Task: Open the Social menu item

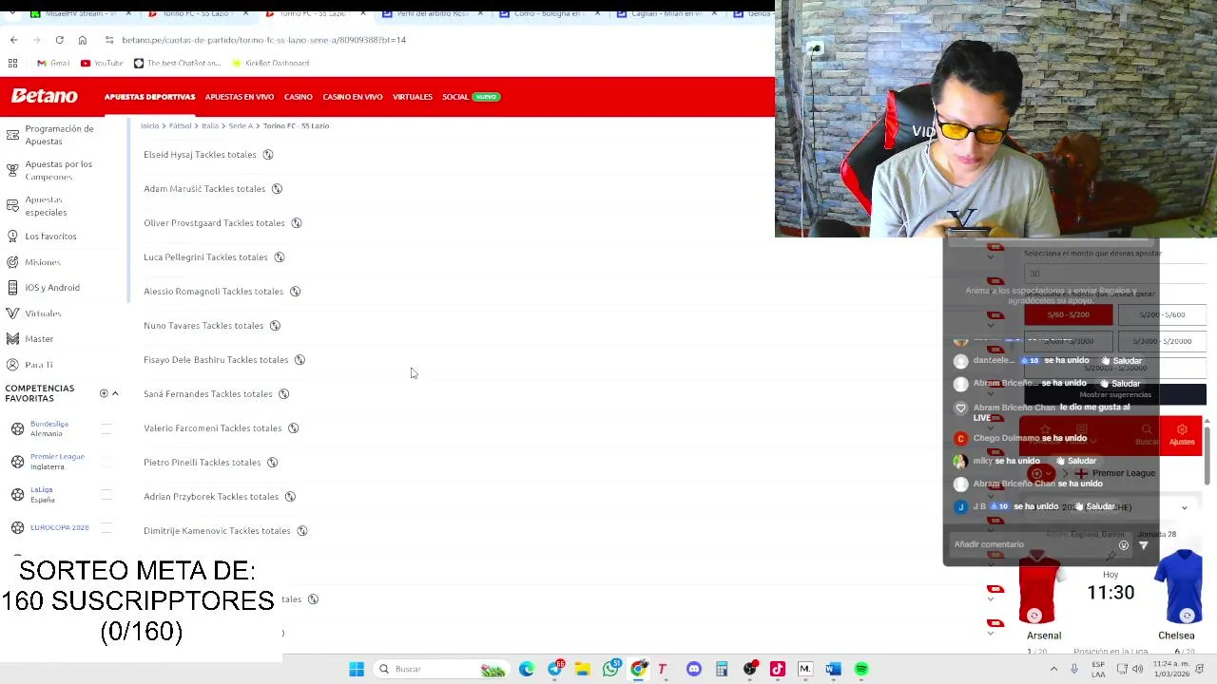Action: [454, 97]
